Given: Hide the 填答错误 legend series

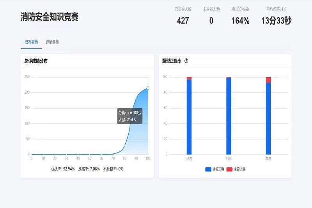Looking at the screenshot, I should pos(236,169).
